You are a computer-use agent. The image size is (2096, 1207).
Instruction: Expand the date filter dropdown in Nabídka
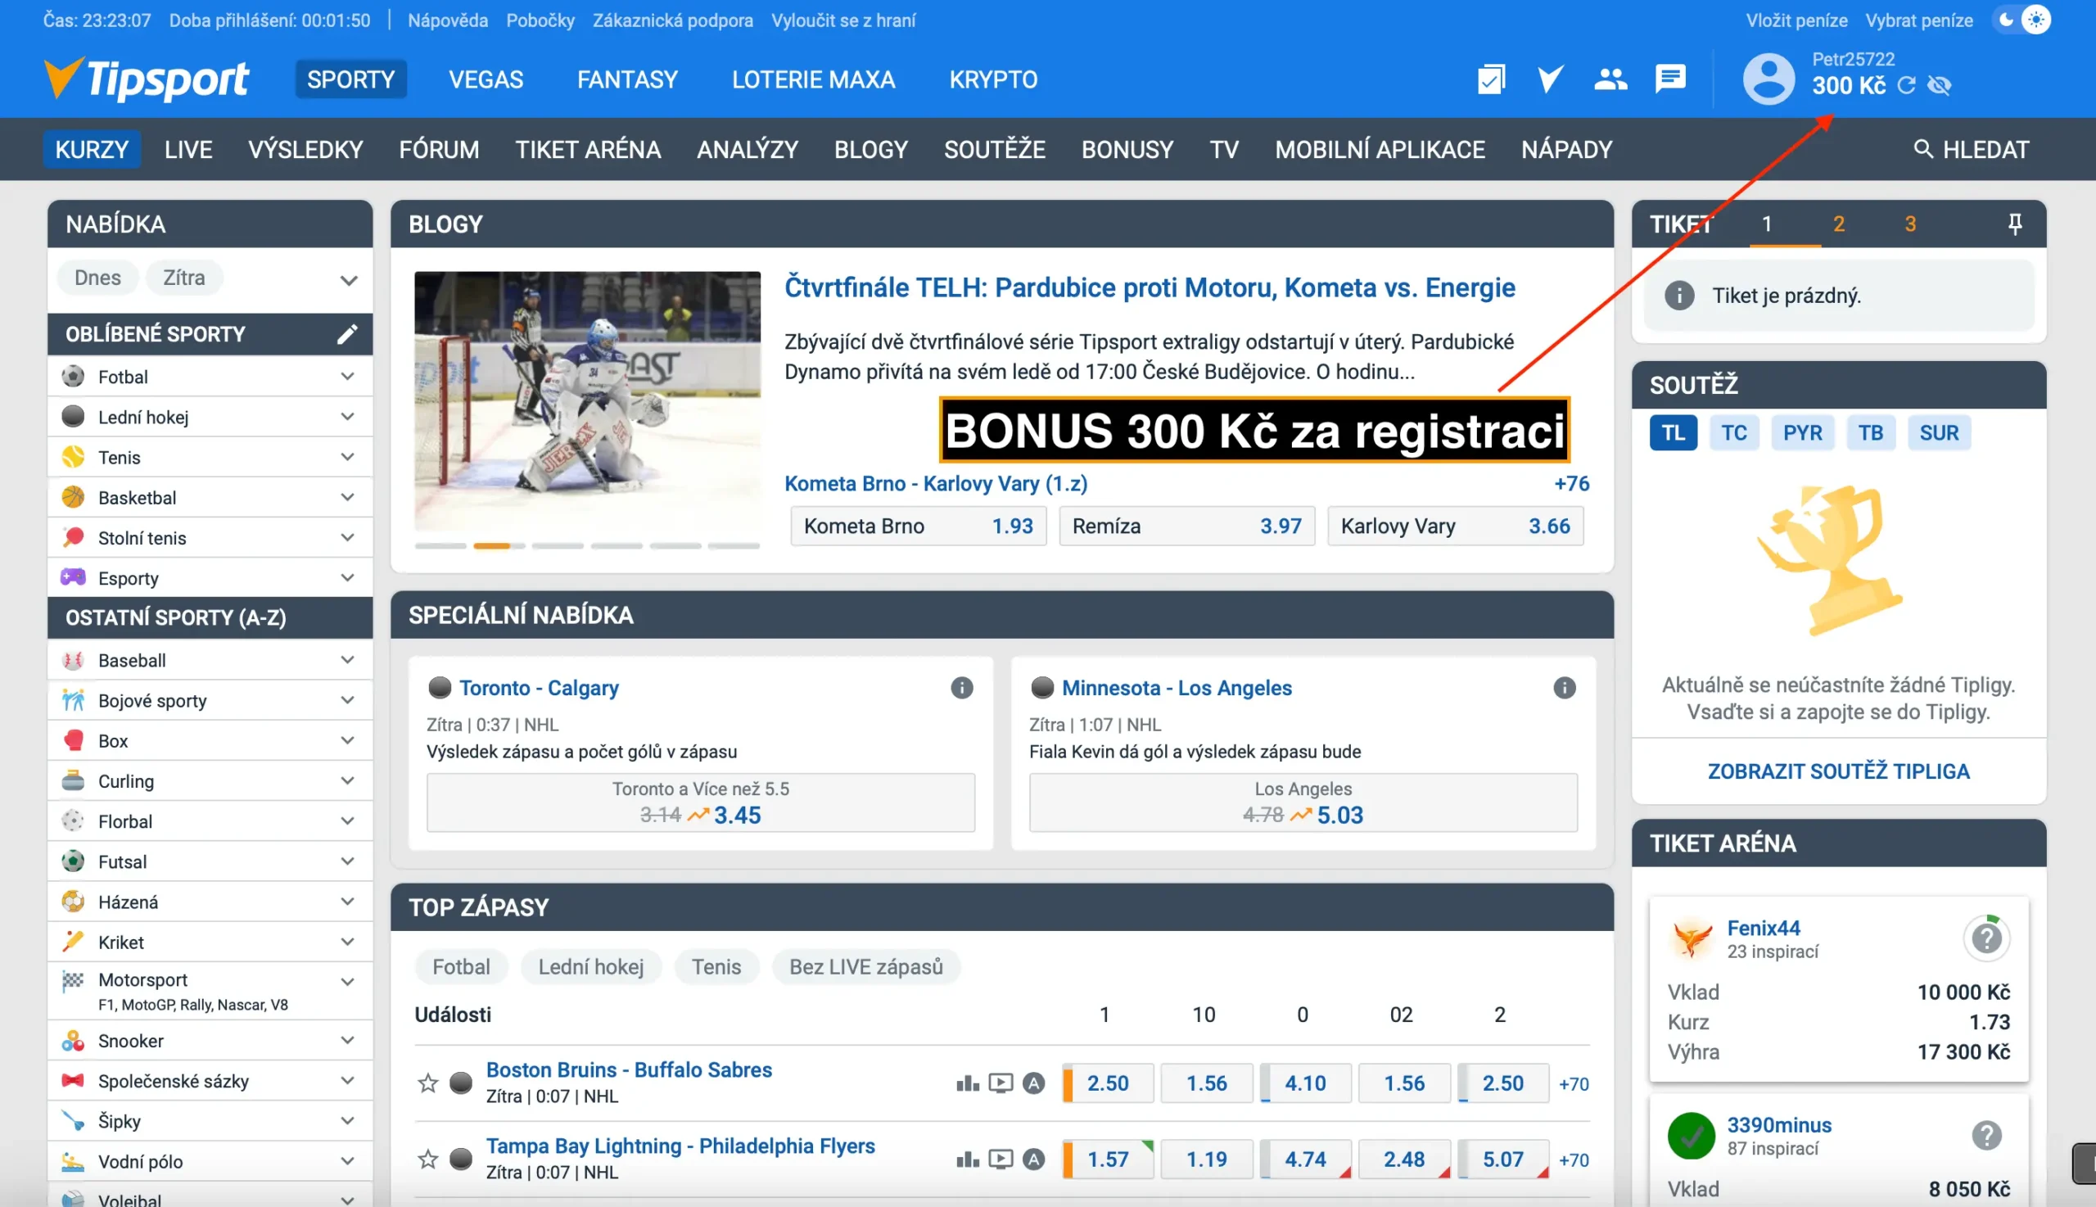349,280
